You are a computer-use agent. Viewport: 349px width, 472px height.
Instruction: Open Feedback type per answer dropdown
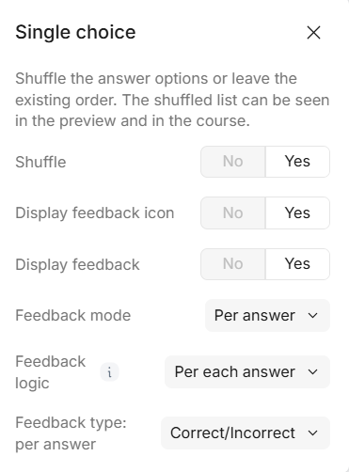pyautogui.click(x=246, y=433)
